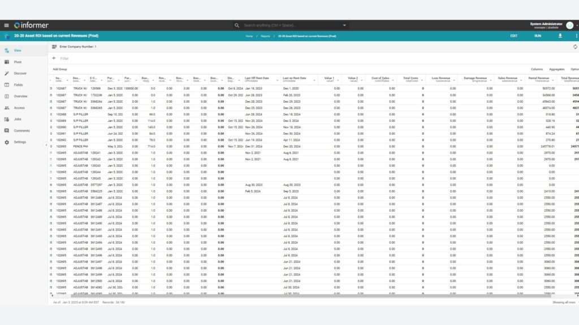The height and width of the screenshot is (325, 579).
Task: Open the hamburger navigation menu
Action: (6, 25)
